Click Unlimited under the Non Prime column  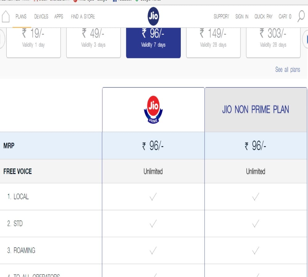pos(256,171)
